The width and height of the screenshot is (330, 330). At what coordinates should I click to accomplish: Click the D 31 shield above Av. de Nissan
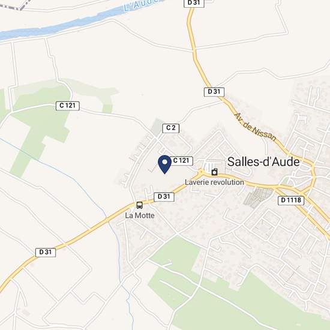click(x=214, y=92)
